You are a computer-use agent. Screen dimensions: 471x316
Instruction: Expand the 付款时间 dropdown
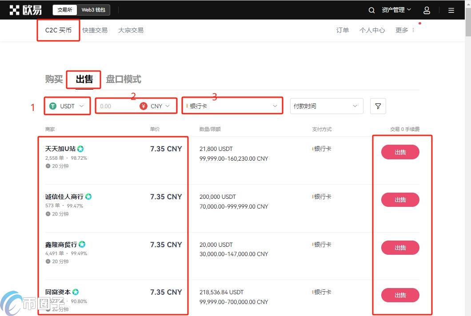coord(327,106)
